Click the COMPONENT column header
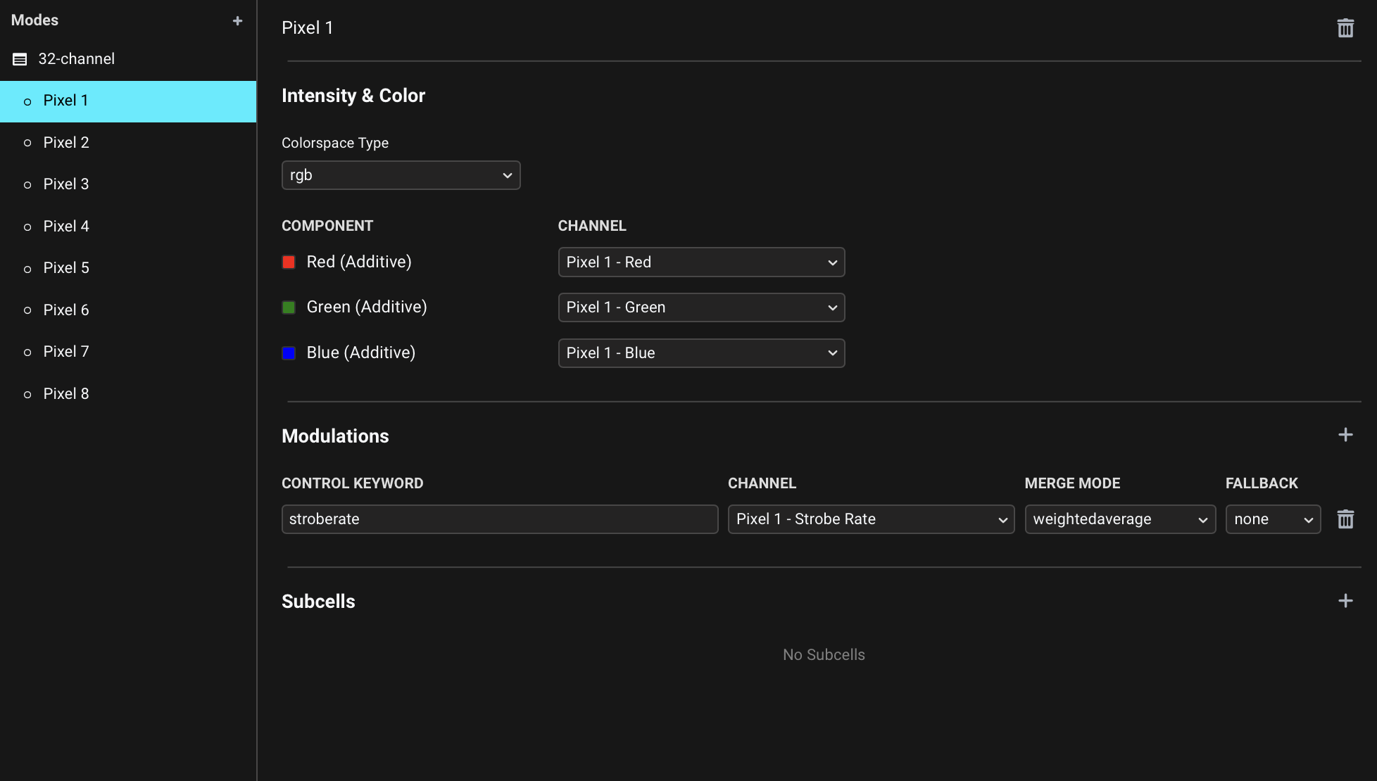 tap(327, 226)
